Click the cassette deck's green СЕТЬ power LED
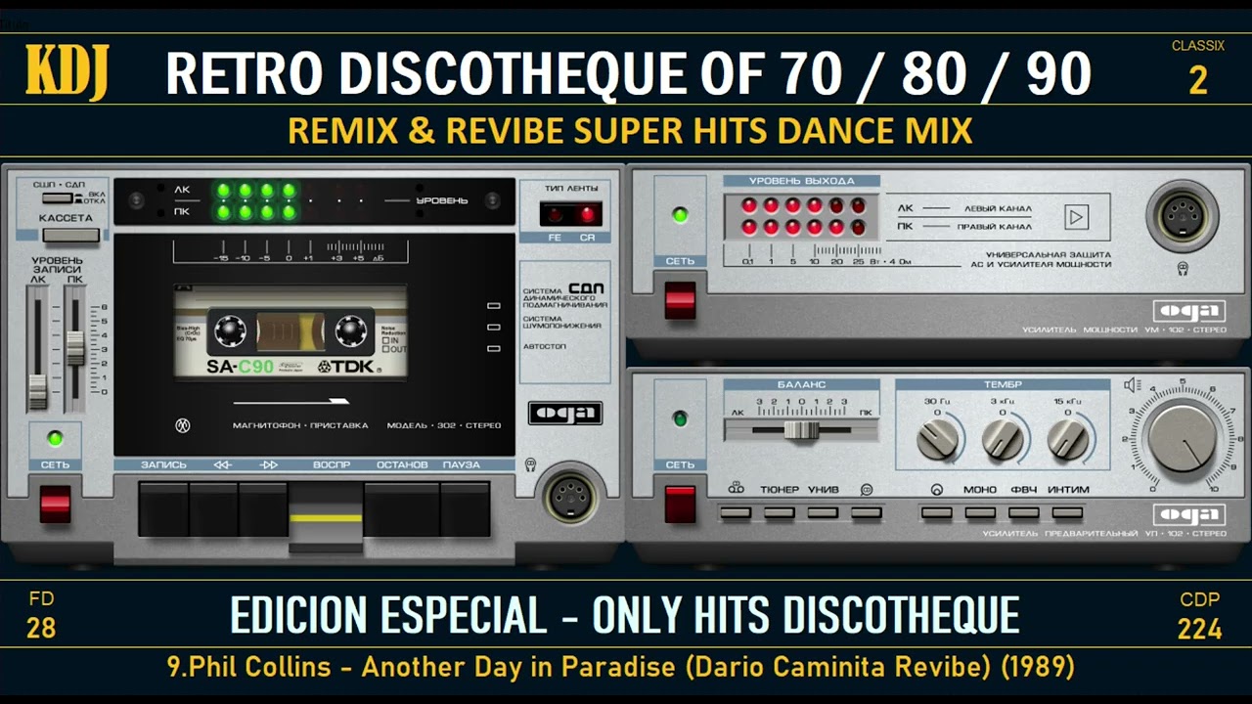Image resolution: width=1252 pixels, height=704 pixels. coord(55,437)
